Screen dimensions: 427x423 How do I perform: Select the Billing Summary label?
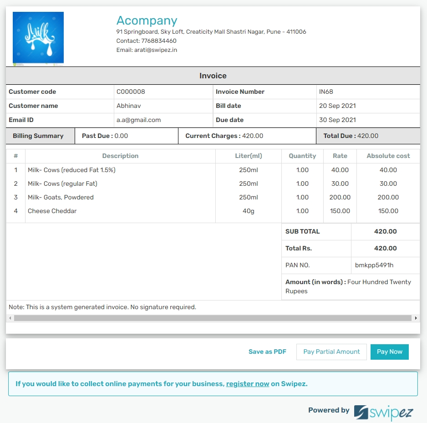click(39, 135)
